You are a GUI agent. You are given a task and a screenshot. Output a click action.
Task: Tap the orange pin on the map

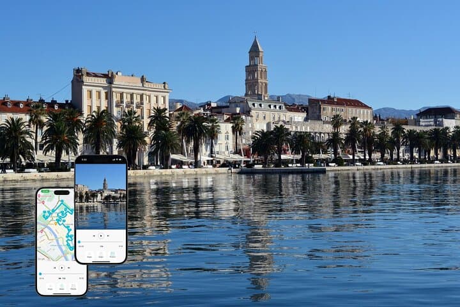56,224
